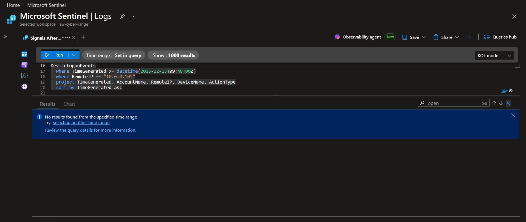Click the info icon in the banner
Image resolution: width=526 pixels, height=222 pixels.
click(39, 117)
